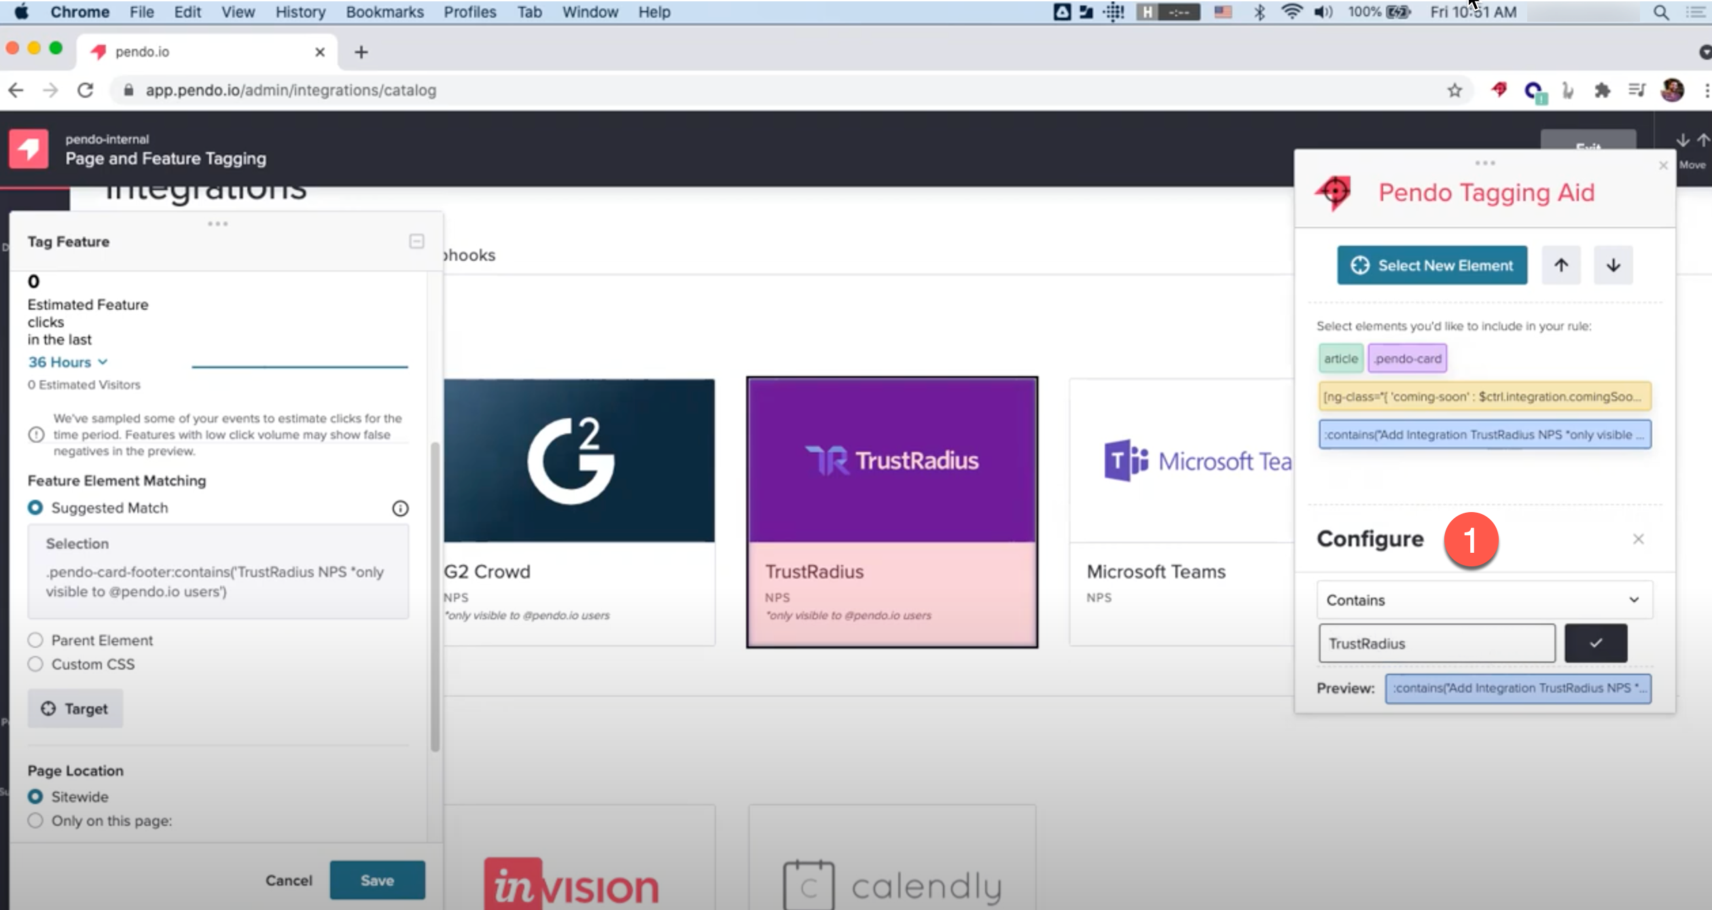Open the volume menu bar icon
Image resolution: width=1712 pixels, height=910 pixels.
tap(1323, 12)
